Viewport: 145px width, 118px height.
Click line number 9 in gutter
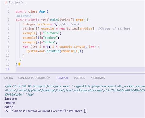9,47
